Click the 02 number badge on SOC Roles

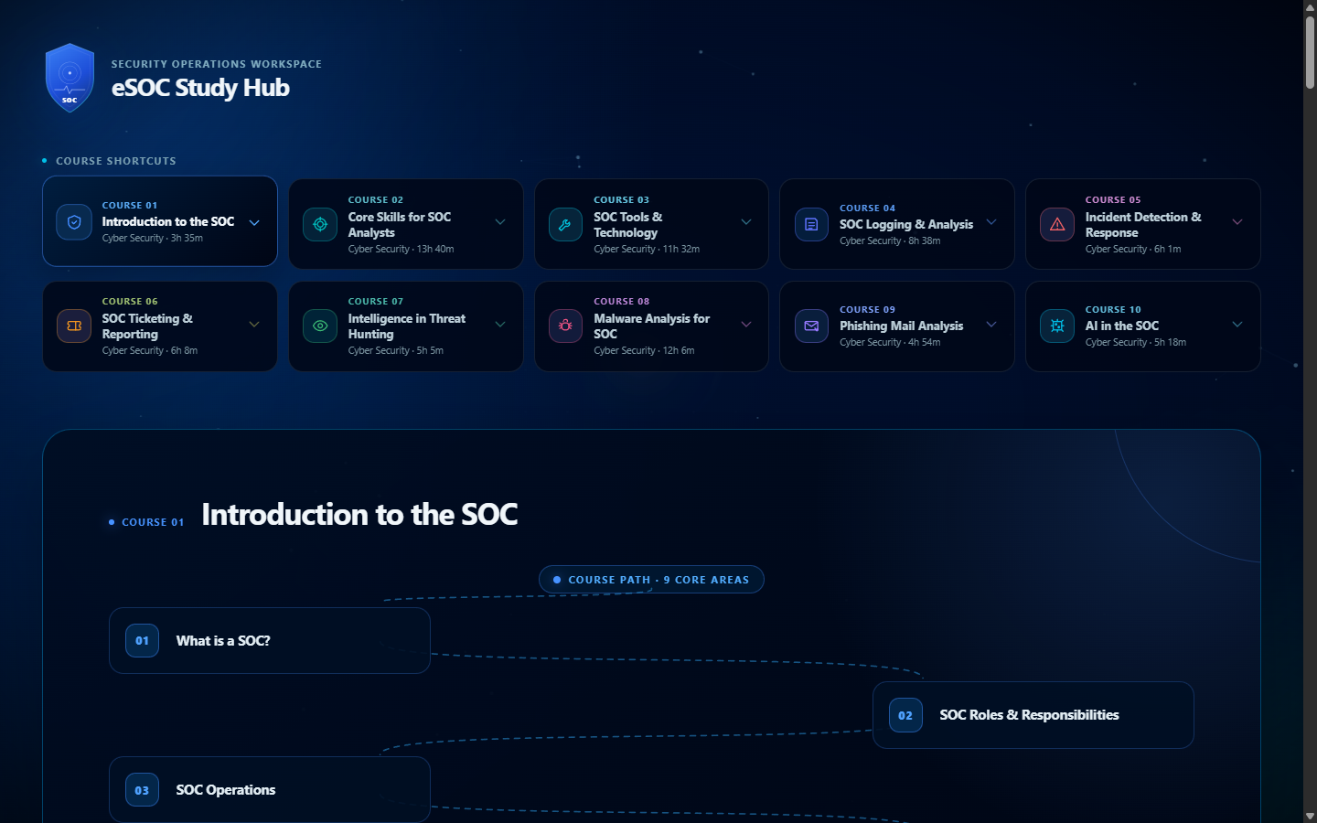(x=905, y=716)
